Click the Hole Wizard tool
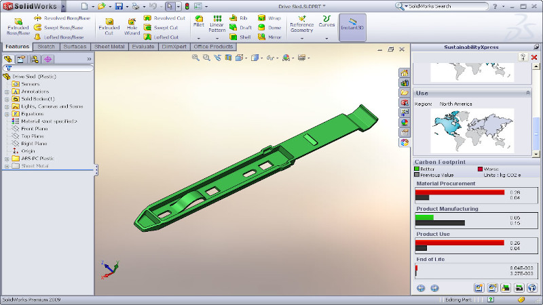 pos(132,24)
